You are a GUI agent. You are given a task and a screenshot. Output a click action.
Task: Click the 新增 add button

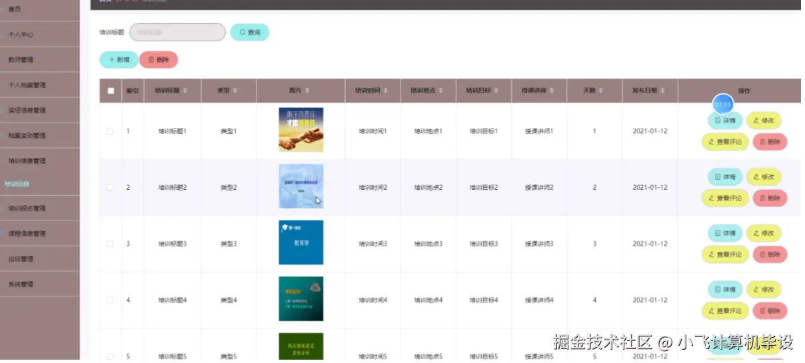[x=119, y=60]
